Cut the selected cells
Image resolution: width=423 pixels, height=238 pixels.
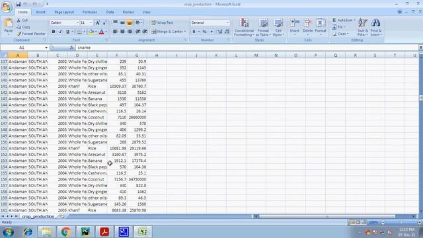[22, 20]
